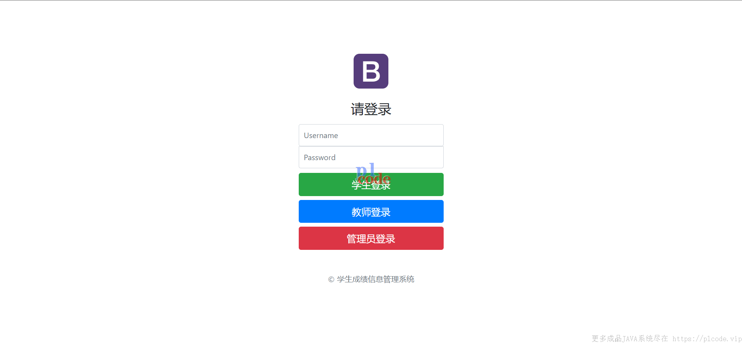742x345 pixels.
Task: Place cursor in the Password box
Action: tap(371, 157)
